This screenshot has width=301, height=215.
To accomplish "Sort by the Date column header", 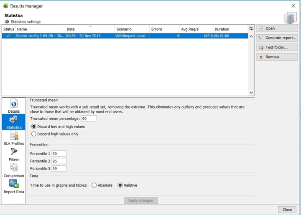I will [90, 29].
